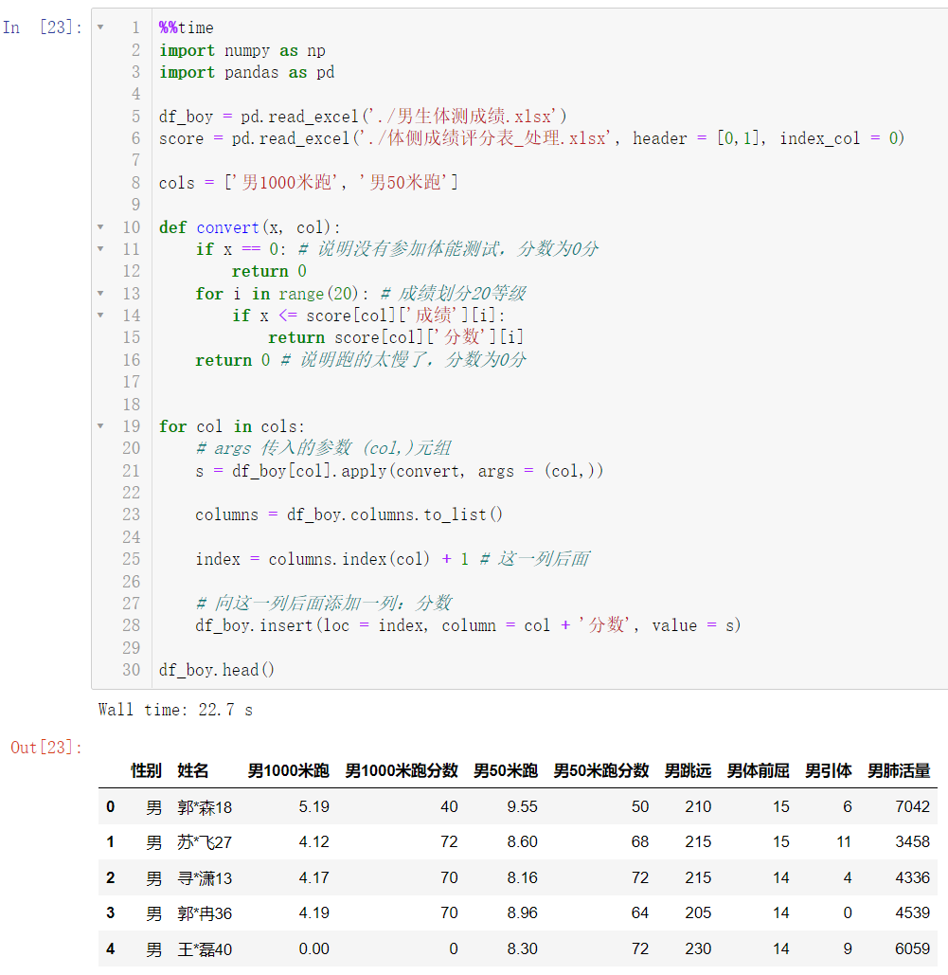Click the 性别 column header

[146, 771]
